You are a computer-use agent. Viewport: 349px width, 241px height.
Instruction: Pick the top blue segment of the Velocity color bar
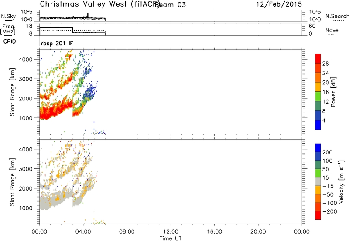click(318, 148)
